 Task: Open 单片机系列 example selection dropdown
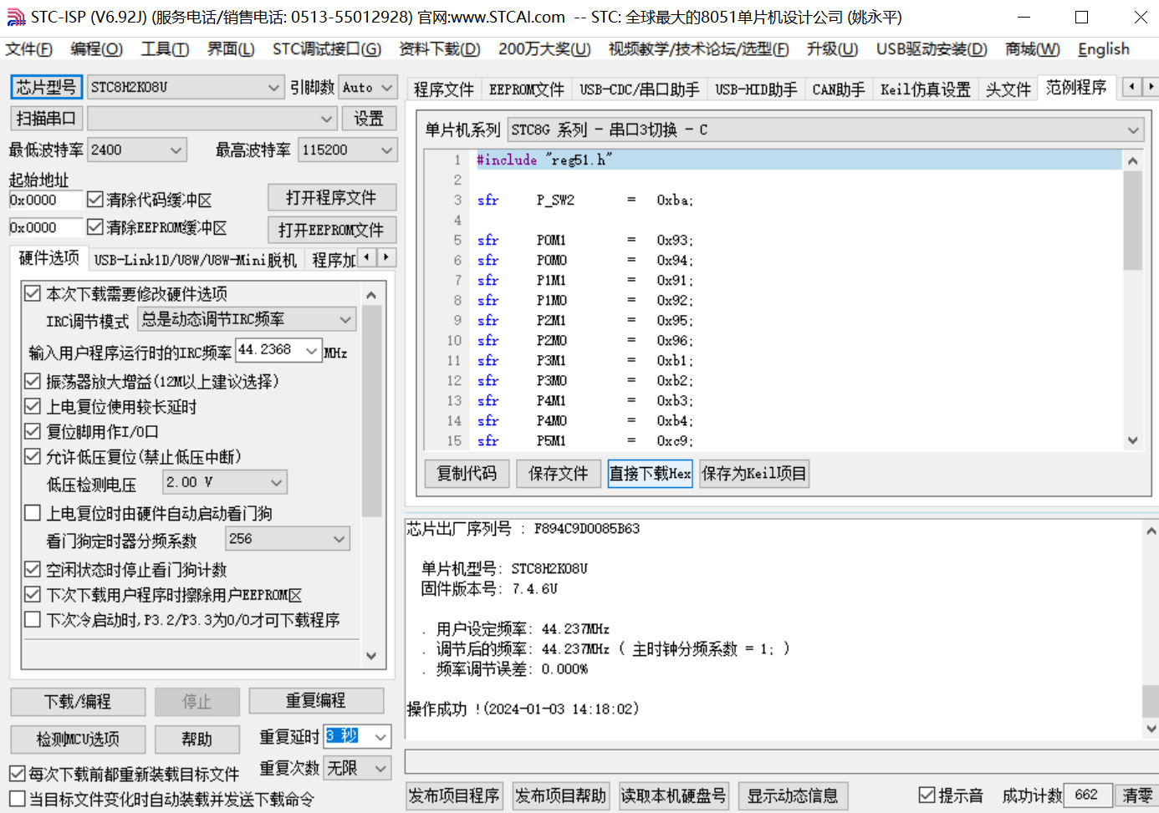pos(826,130)
